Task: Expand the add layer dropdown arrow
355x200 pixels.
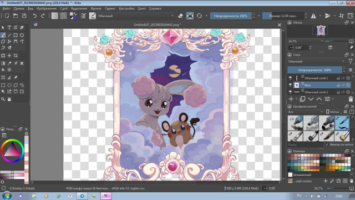Action: click(296, 99)
